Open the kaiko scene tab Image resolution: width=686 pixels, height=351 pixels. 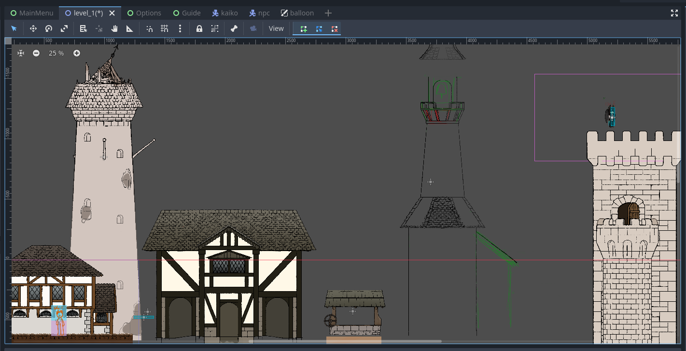click(225, 13)
